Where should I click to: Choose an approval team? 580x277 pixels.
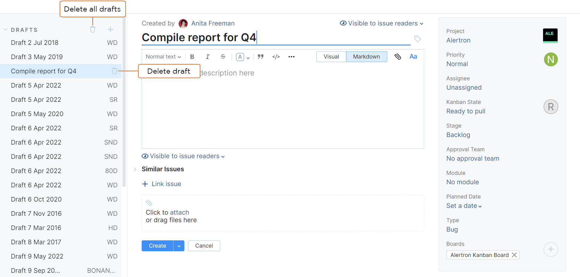pyautogui.click(x=473, y=159)
